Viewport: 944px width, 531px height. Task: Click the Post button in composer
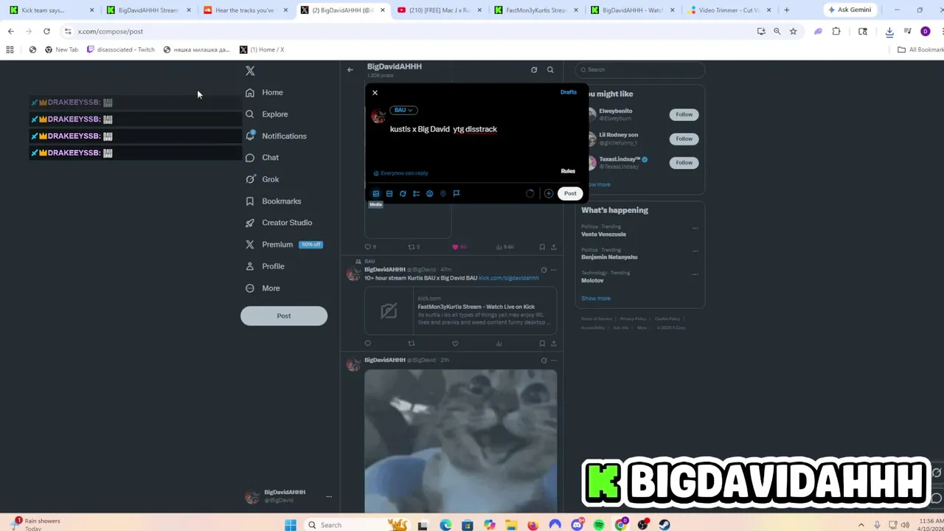tap(570, 193)
